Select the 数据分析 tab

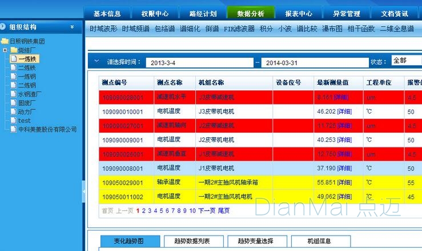(x=251, y=13)
